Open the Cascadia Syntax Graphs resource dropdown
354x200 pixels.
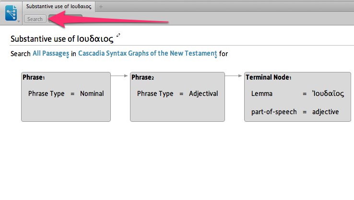point(147,54)
